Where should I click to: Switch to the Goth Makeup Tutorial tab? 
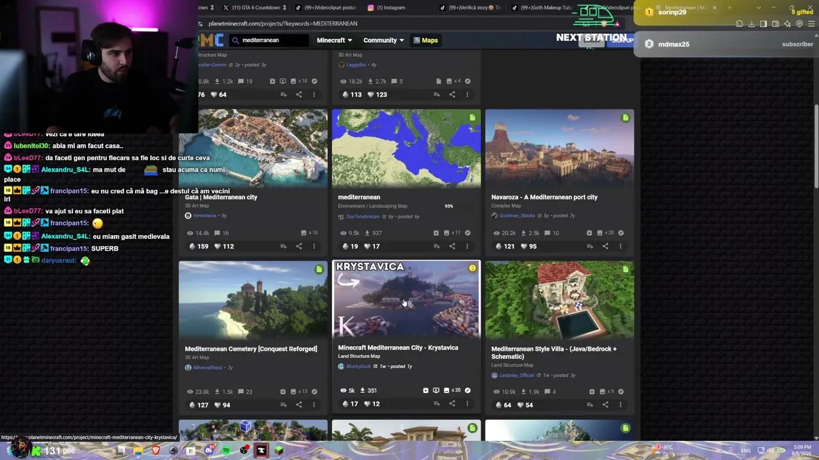click(542, 8)
